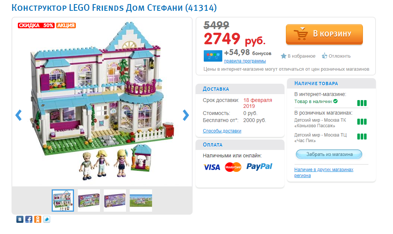
Task: Click the PayPal logo
Action: 259,167
